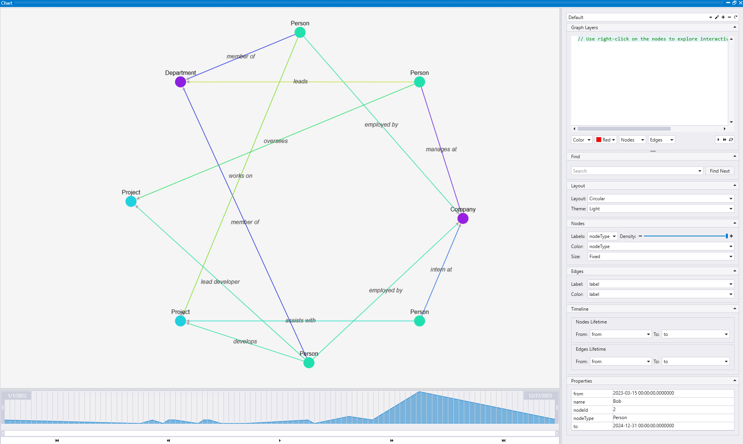The image size is (743, 444).
Task: Open the Edges Label dropdown
Action: click(731, 284)
